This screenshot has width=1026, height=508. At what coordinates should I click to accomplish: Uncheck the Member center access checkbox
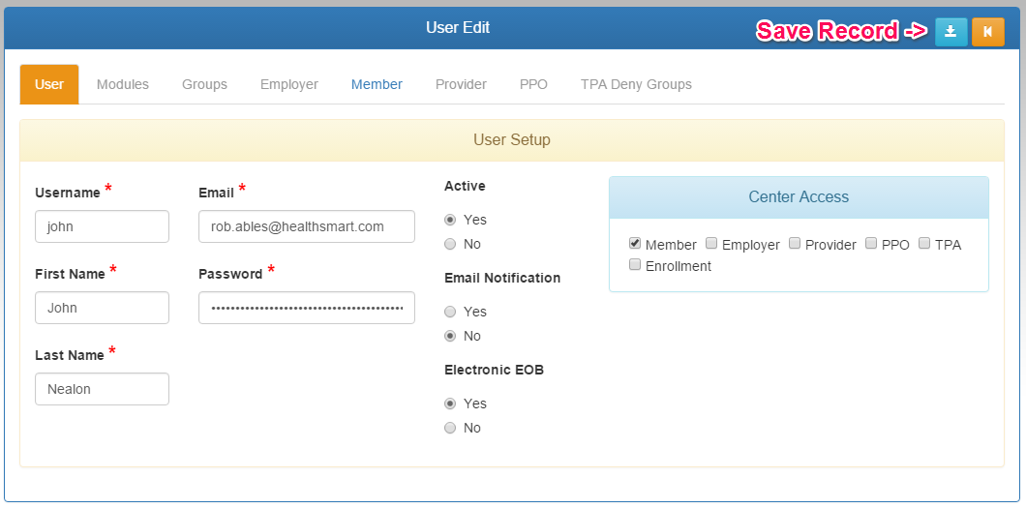tap(635, 244)
